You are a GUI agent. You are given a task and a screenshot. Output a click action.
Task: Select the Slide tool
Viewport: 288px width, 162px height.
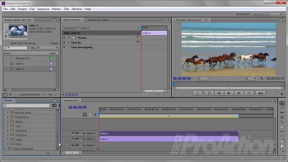[282, 136]
